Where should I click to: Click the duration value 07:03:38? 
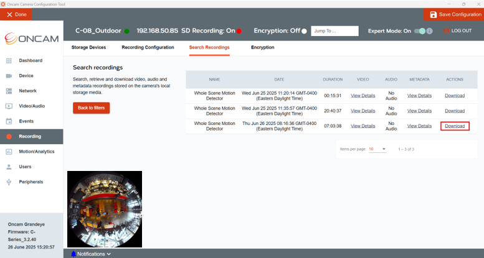333,126
